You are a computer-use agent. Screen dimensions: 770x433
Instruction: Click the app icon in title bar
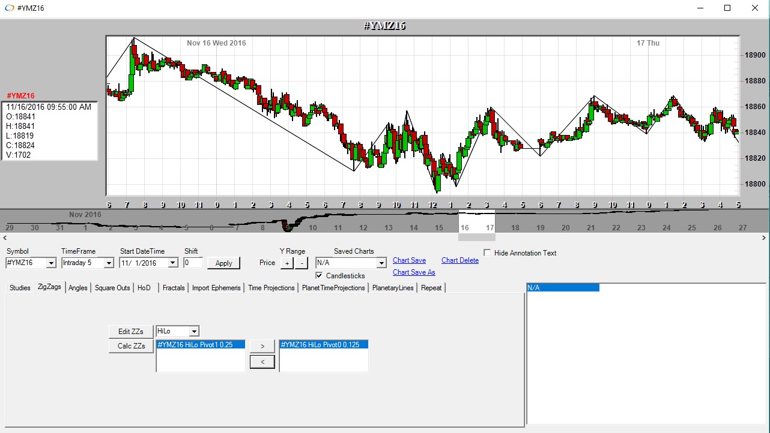tap(9, 8)
